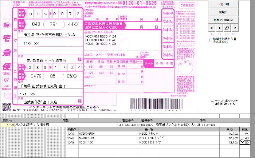This screenshot has height=158, width=255.
Task: Select item name NECD DVD ドライブ
Action: pyautogui.click(x=179, y=138)
